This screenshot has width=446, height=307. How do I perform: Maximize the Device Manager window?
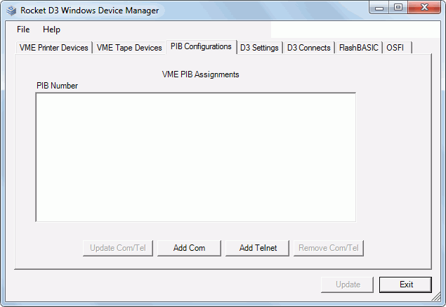click(398, 8)
